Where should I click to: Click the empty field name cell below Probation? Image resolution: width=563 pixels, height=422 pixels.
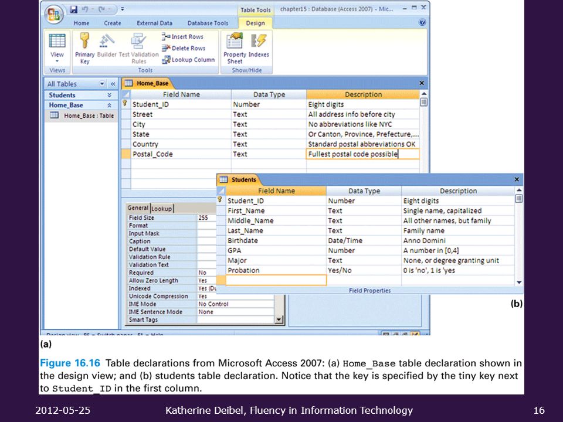276,280
